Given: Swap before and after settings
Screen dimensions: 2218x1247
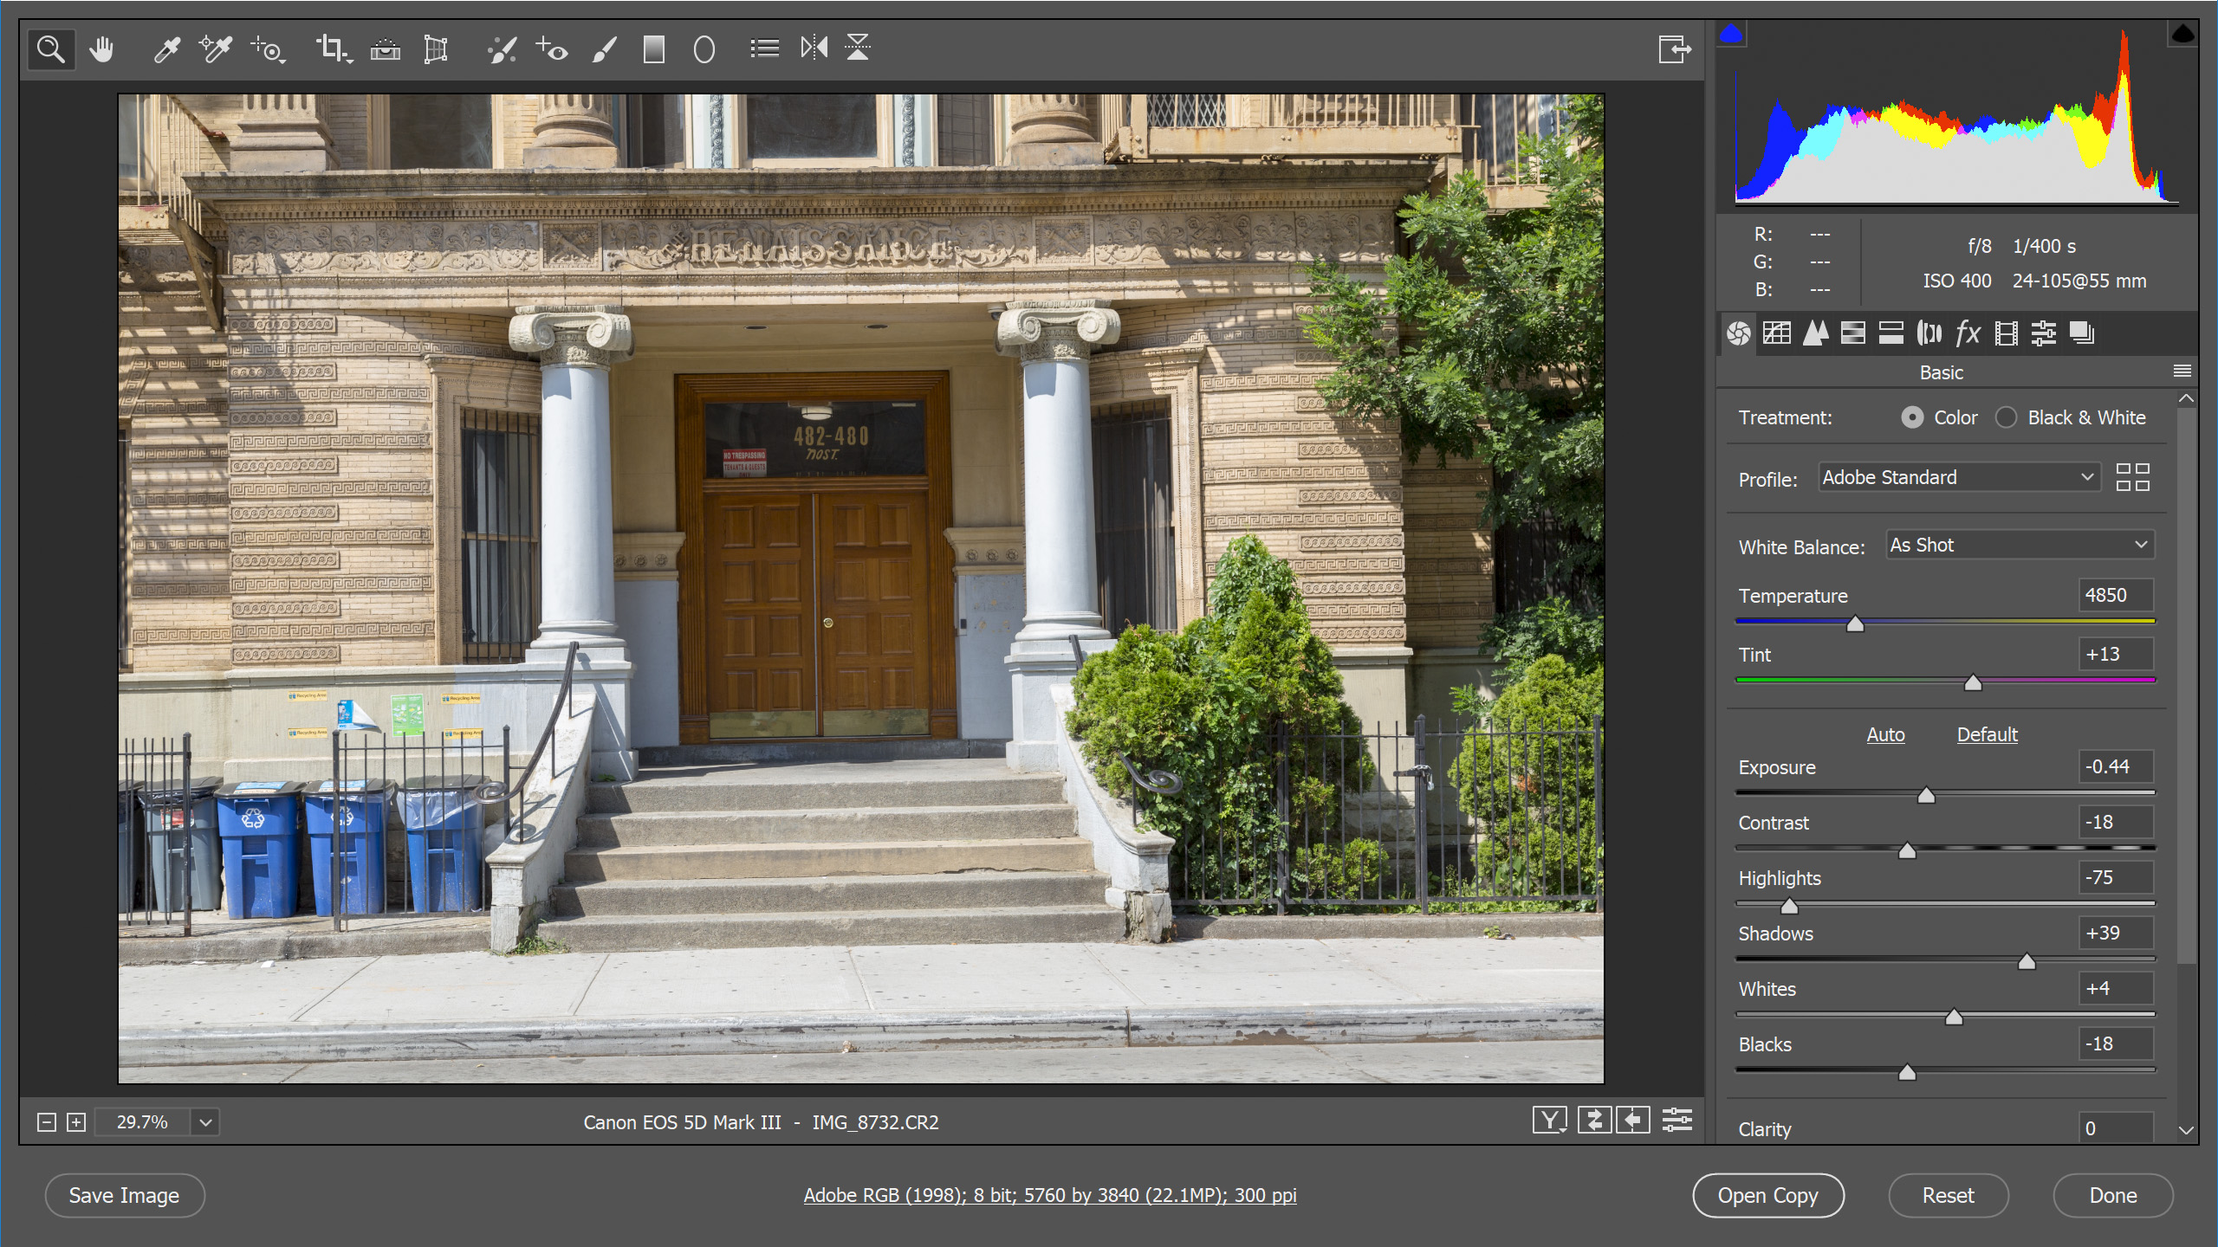Looking at the screenshot, I should tap(1593, 1120).
